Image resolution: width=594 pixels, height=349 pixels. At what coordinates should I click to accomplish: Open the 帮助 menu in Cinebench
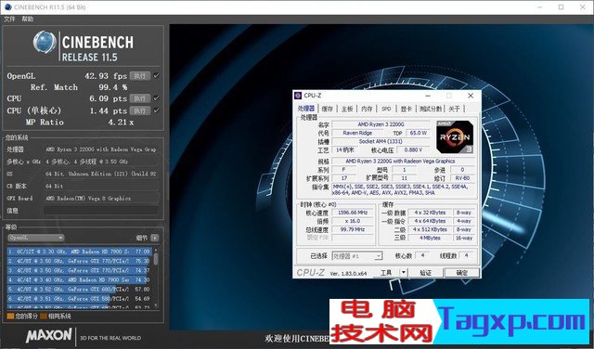click(27, 19)
